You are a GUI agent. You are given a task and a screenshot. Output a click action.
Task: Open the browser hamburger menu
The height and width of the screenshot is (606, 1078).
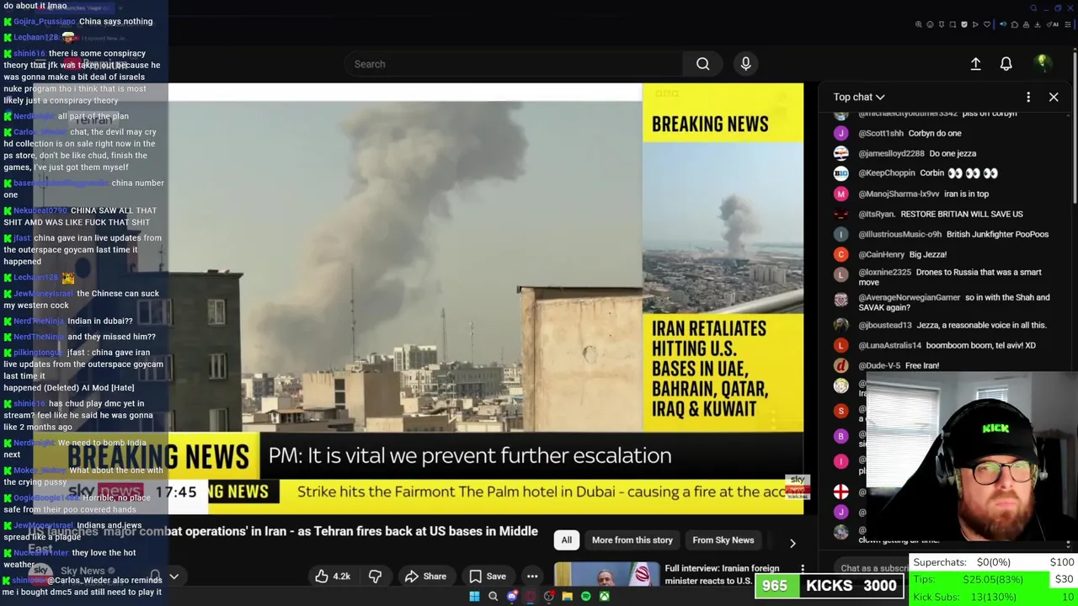tap(1068, 24)
